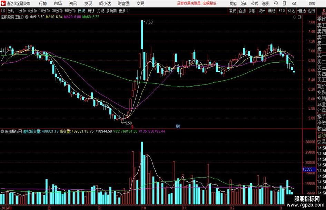Add stock via +自选 button
This screenshot has height=210, width=326.
(302, 11)
